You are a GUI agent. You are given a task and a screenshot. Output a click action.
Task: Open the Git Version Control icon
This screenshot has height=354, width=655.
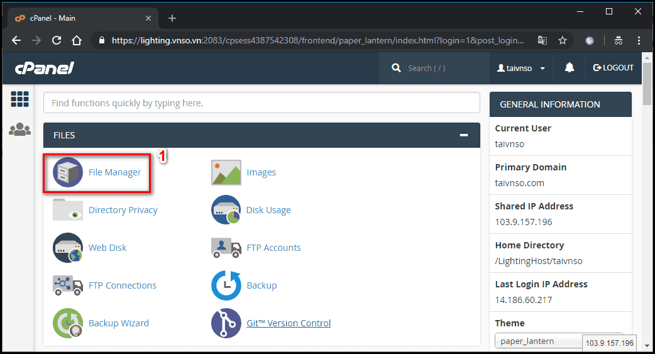pos(226,323)
